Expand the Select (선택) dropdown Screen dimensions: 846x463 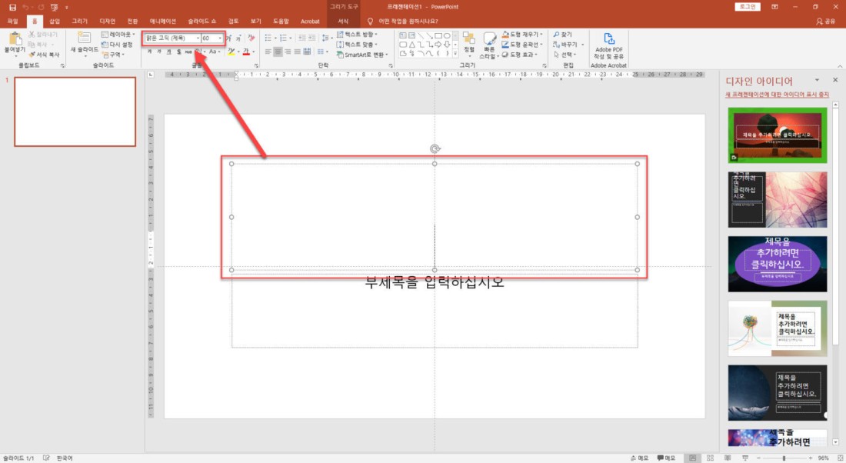tap(565, 55)
